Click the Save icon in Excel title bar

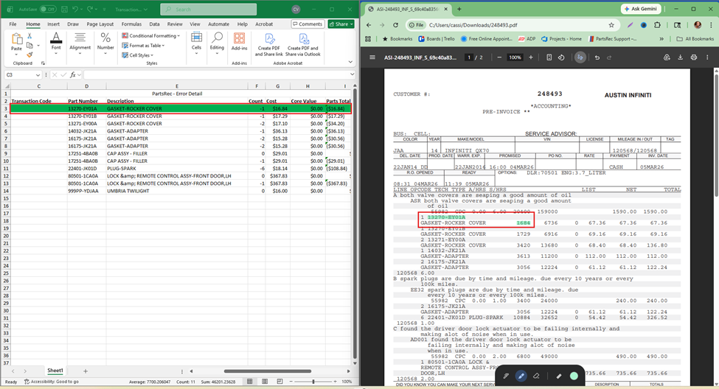tap(64, 9)
